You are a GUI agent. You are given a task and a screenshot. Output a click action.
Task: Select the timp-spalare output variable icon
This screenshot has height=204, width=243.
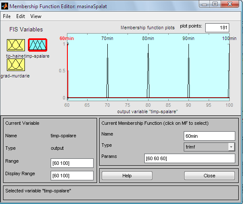[x=37, y=45]
